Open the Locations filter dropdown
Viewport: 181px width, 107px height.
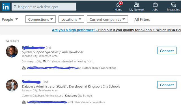pos(71,19)
